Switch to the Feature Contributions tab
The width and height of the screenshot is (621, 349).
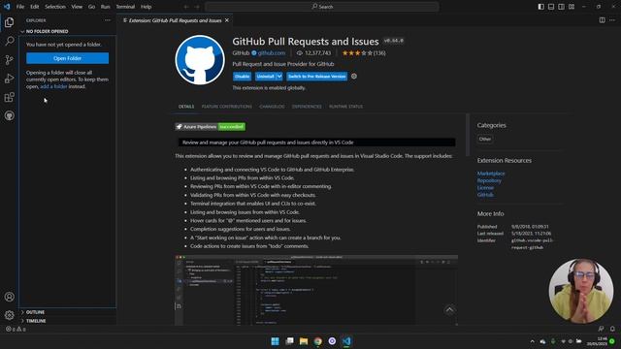coord(226,107)
